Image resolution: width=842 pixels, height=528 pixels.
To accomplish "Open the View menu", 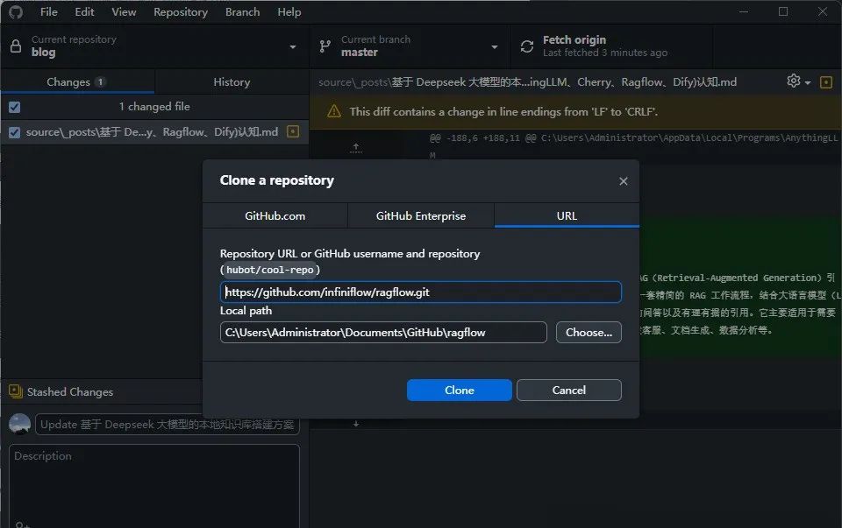I will (124, 11).
